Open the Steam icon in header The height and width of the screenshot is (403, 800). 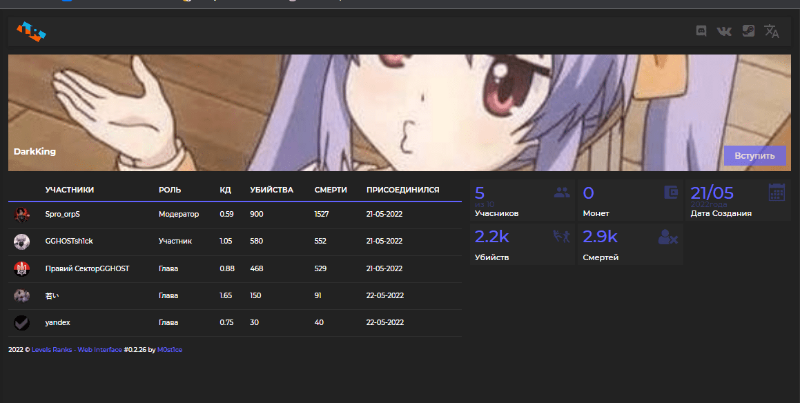tap(748, 31)
